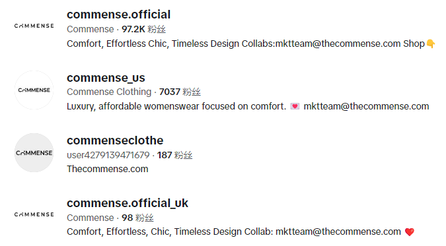Click the pointing-down hand emoji
Viewport: 446px width, 246px height.
click(x=431, y=44)
